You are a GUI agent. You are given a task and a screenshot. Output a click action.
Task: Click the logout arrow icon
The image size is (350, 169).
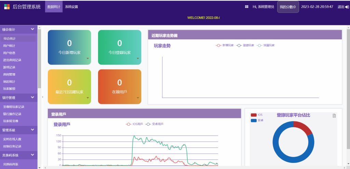[x=347, y=7]
